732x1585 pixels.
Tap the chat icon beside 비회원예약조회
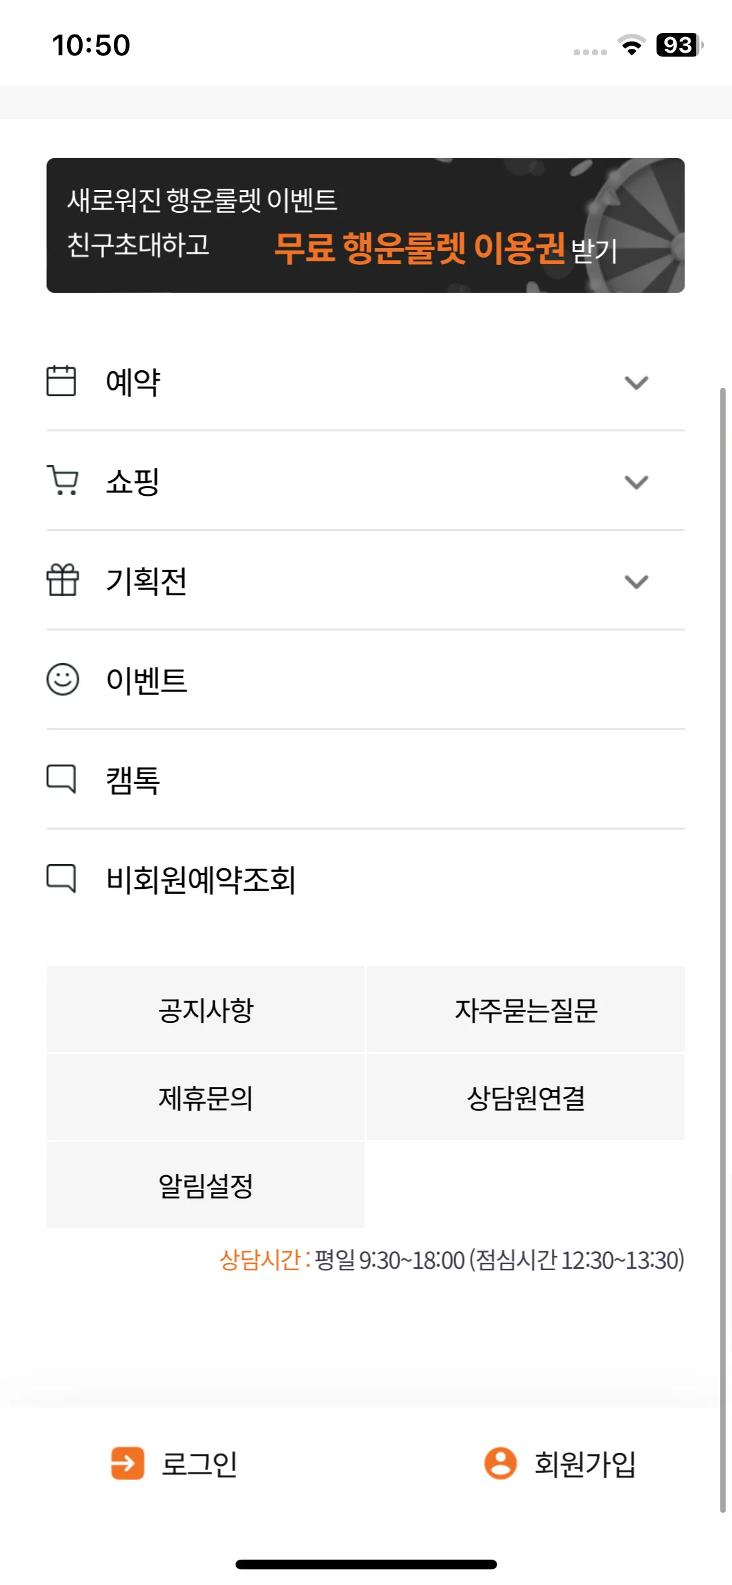pos(61,878)
